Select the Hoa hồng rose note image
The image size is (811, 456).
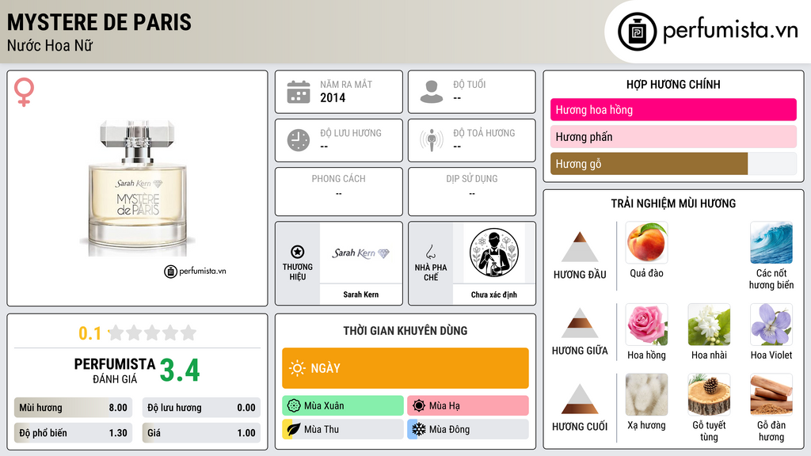click(x=646, y=324)
